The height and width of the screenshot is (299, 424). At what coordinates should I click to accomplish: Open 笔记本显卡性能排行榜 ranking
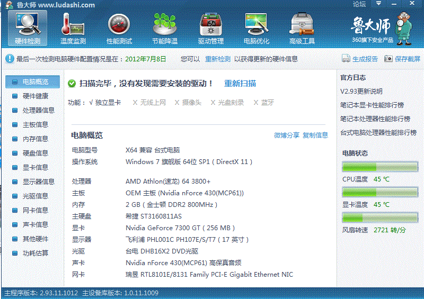(372, 105)
